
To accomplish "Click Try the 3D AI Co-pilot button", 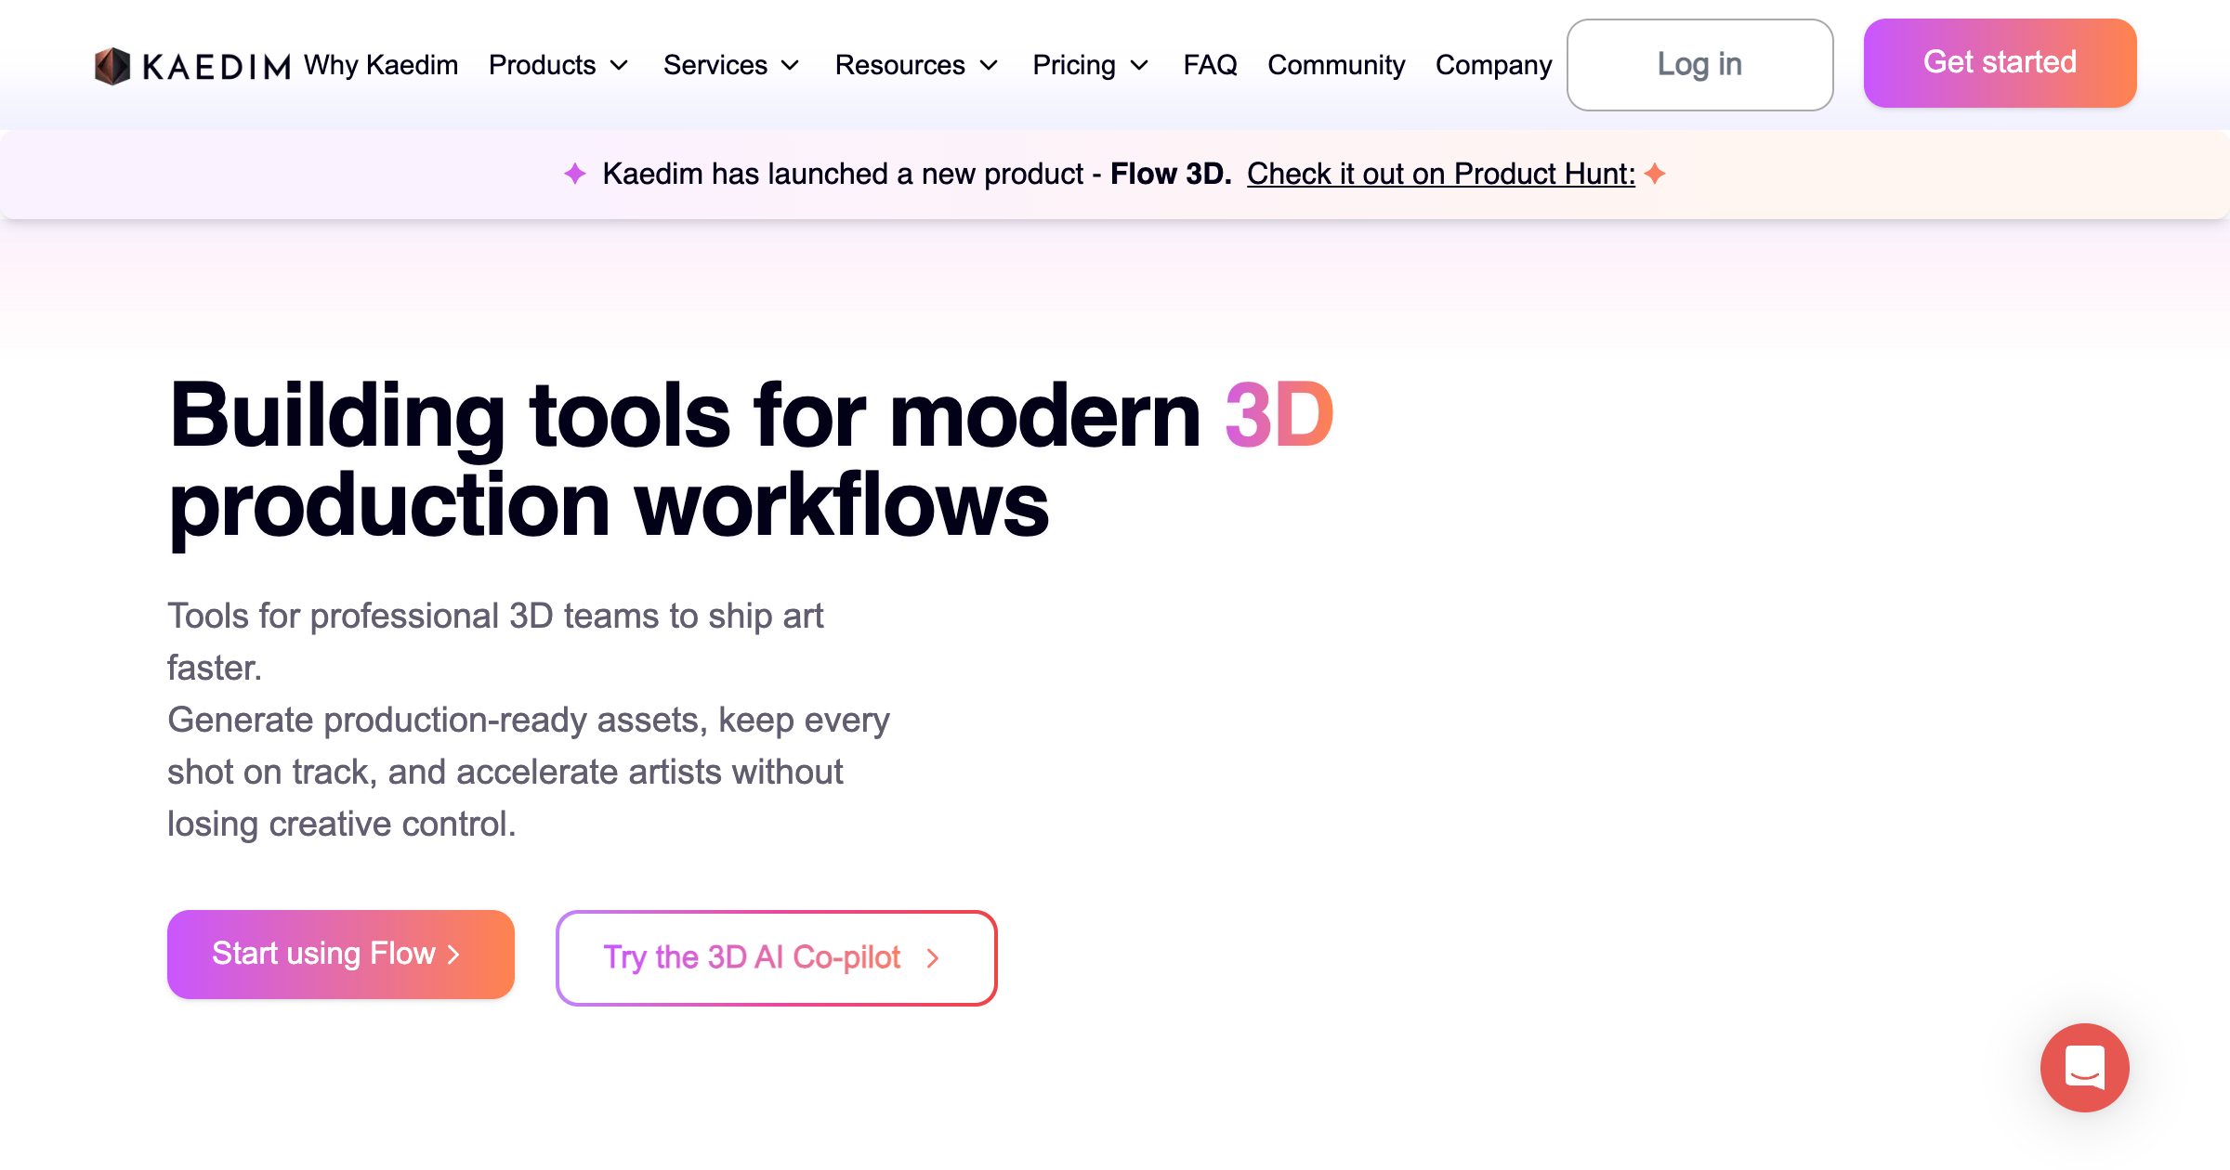I will tap(776, 957).
